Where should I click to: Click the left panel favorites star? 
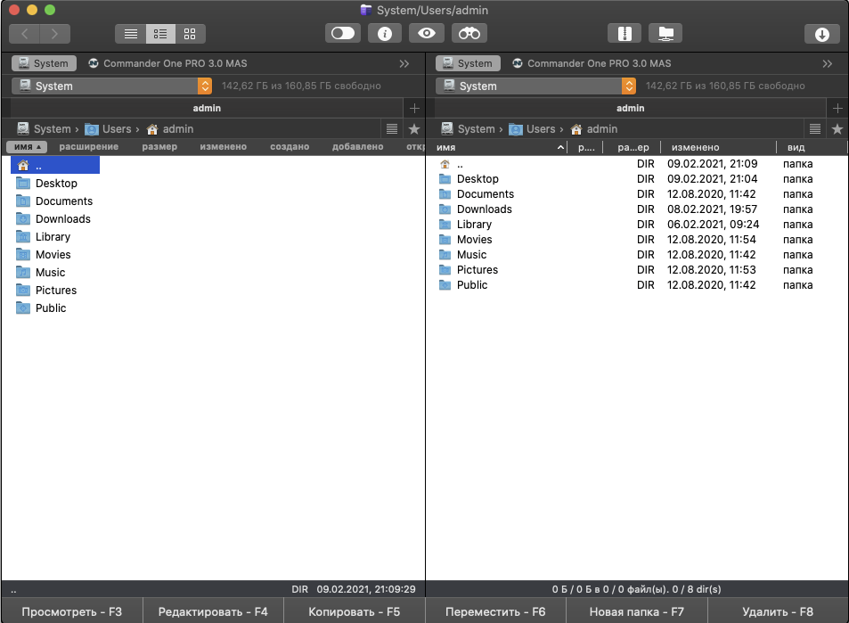(413, 129)
